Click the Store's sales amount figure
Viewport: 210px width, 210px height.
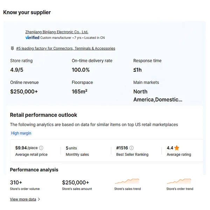tap(76, 183)
